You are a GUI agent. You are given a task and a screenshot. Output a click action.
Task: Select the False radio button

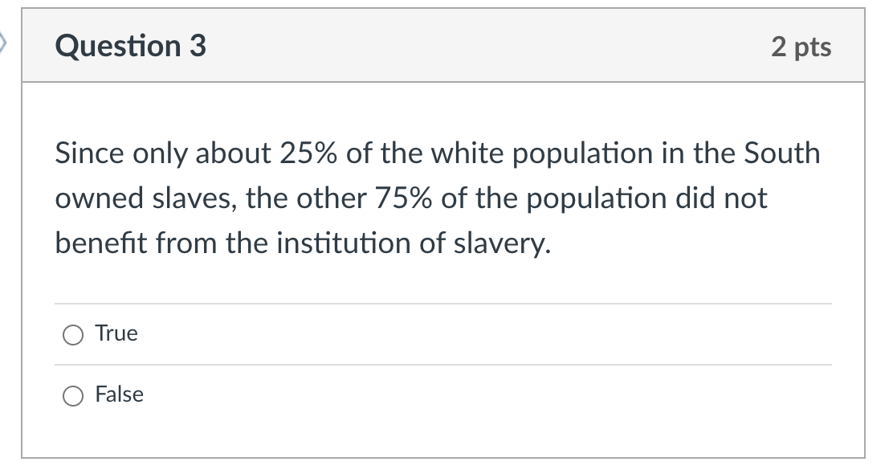73,395
